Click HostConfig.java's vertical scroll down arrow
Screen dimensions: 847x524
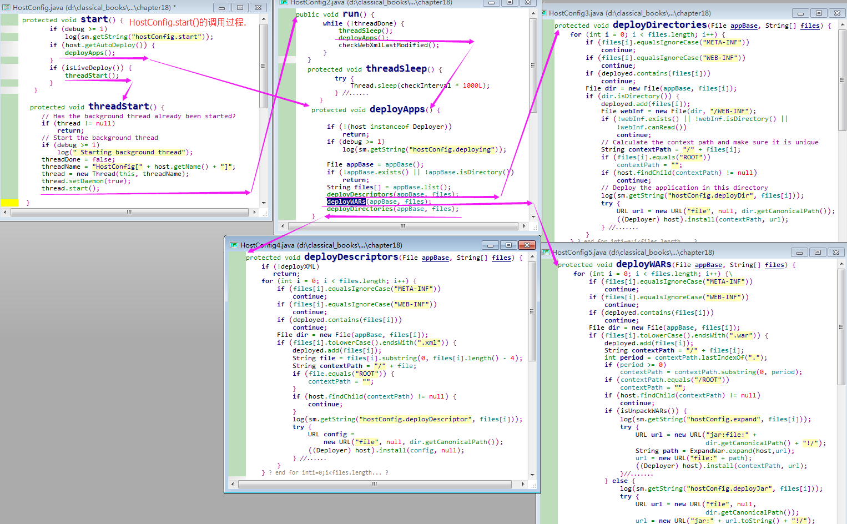click(x=264, y=203)
